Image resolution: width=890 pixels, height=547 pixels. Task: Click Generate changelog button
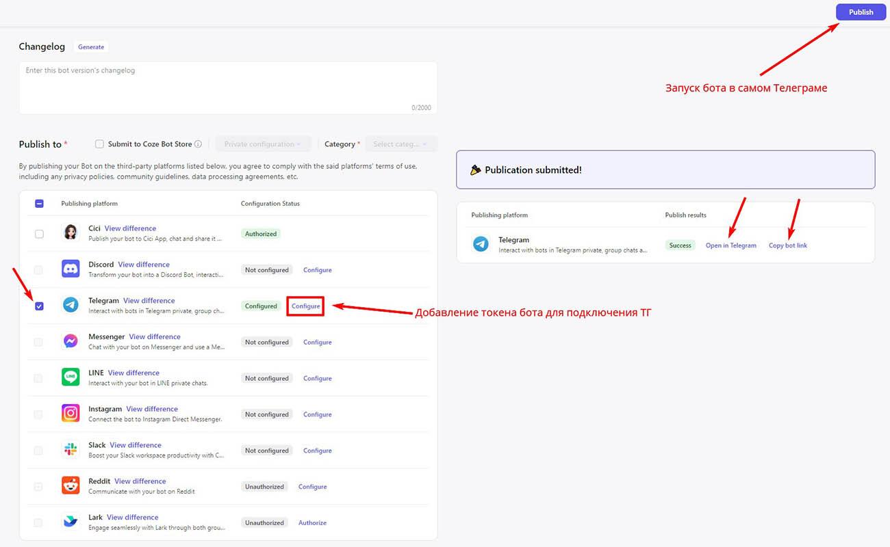pyautogui.click(x=91, y=47)
